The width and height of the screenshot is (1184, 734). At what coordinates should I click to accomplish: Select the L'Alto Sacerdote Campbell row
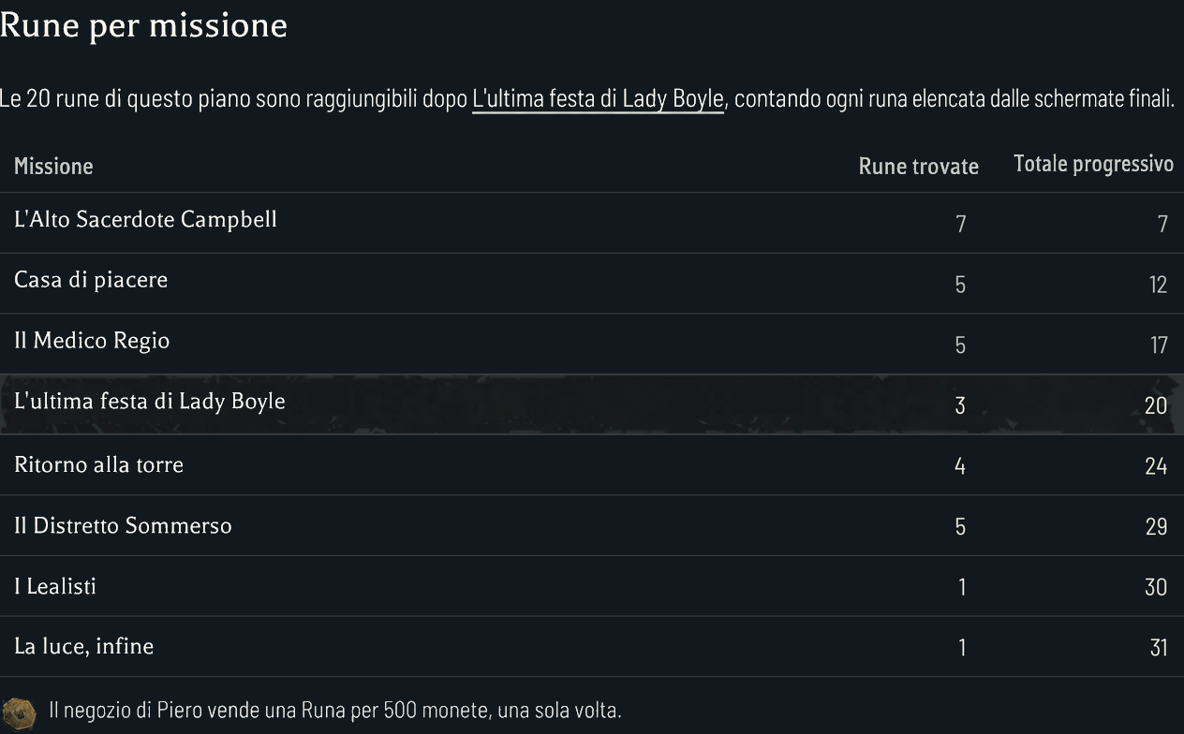pos(592,223)
